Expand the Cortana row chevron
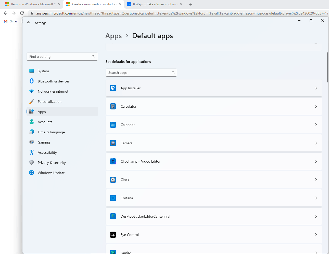This screenshot has width=329, height=254. pyautogui.click(x=316, y=198)
